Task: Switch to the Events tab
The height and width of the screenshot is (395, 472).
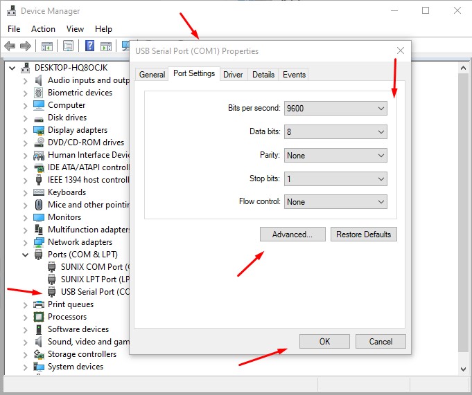Action: pyautogui.click(x=294, y=75)
